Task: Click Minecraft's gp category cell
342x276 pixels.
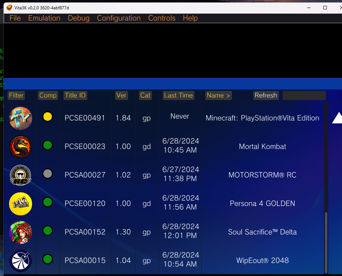Action: [x=146, y=118]
